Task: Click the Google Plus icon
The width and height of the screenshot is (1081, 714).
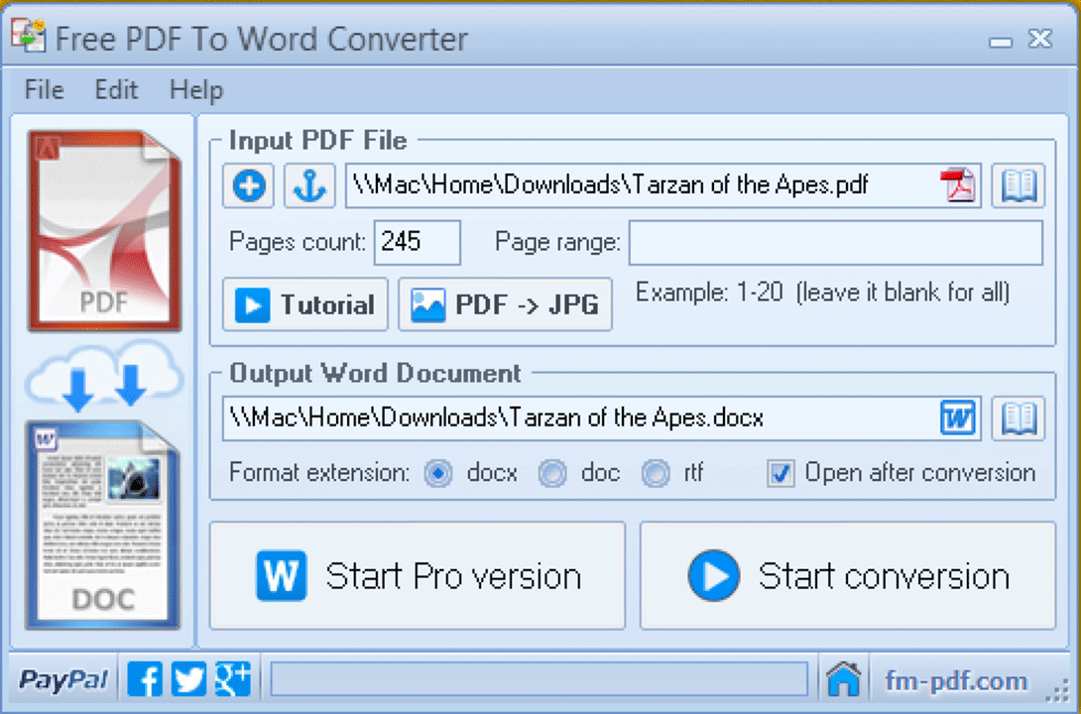Action: click(x=232, y=679)
